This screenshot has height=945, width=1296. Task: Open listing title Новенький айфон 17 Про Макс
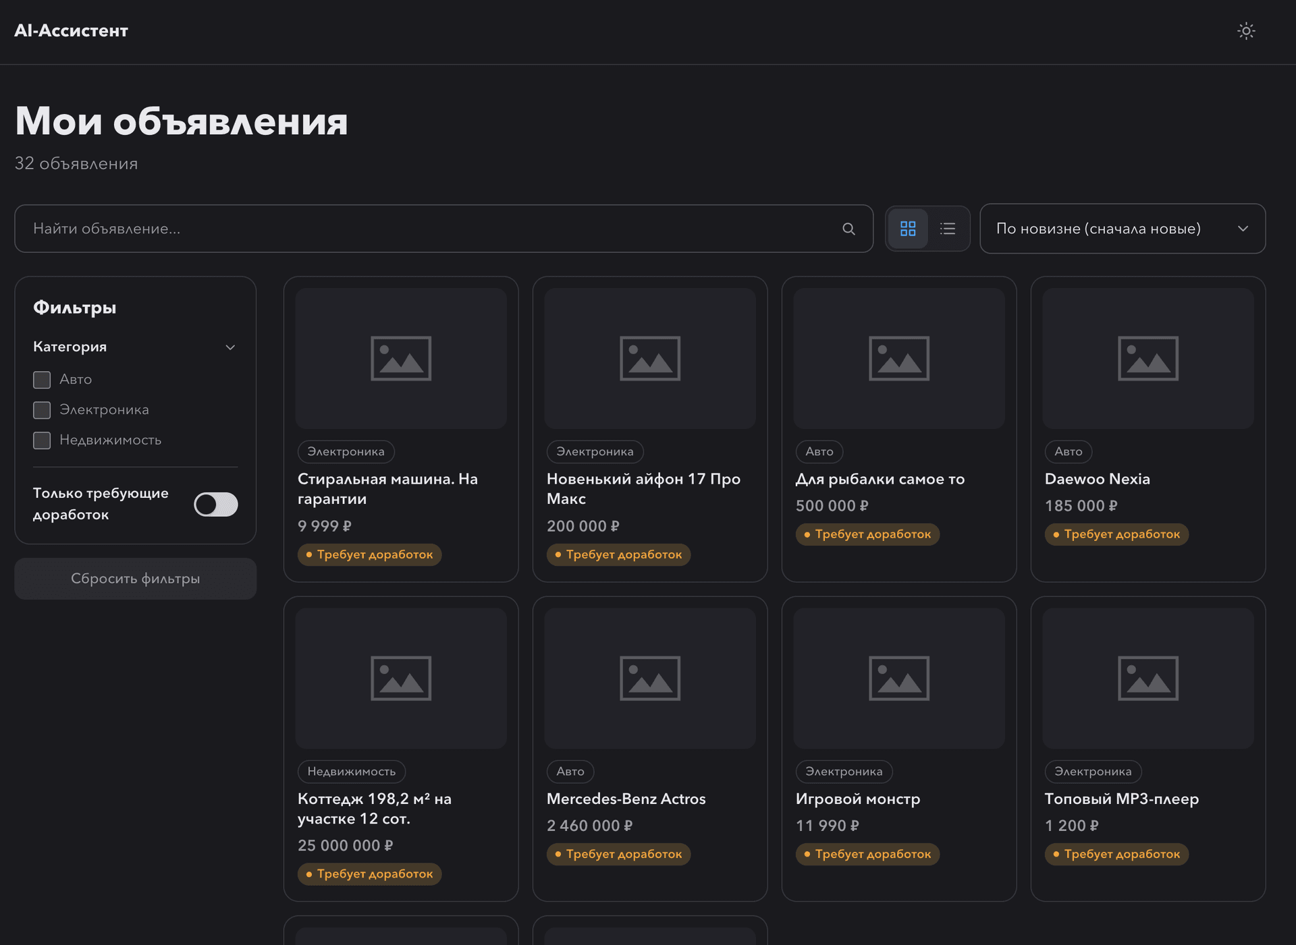pos(643,489)
